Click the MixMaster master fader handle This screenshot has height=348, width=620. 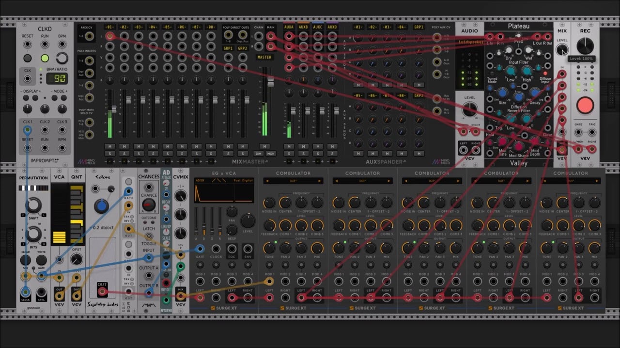tap(270, 82)
